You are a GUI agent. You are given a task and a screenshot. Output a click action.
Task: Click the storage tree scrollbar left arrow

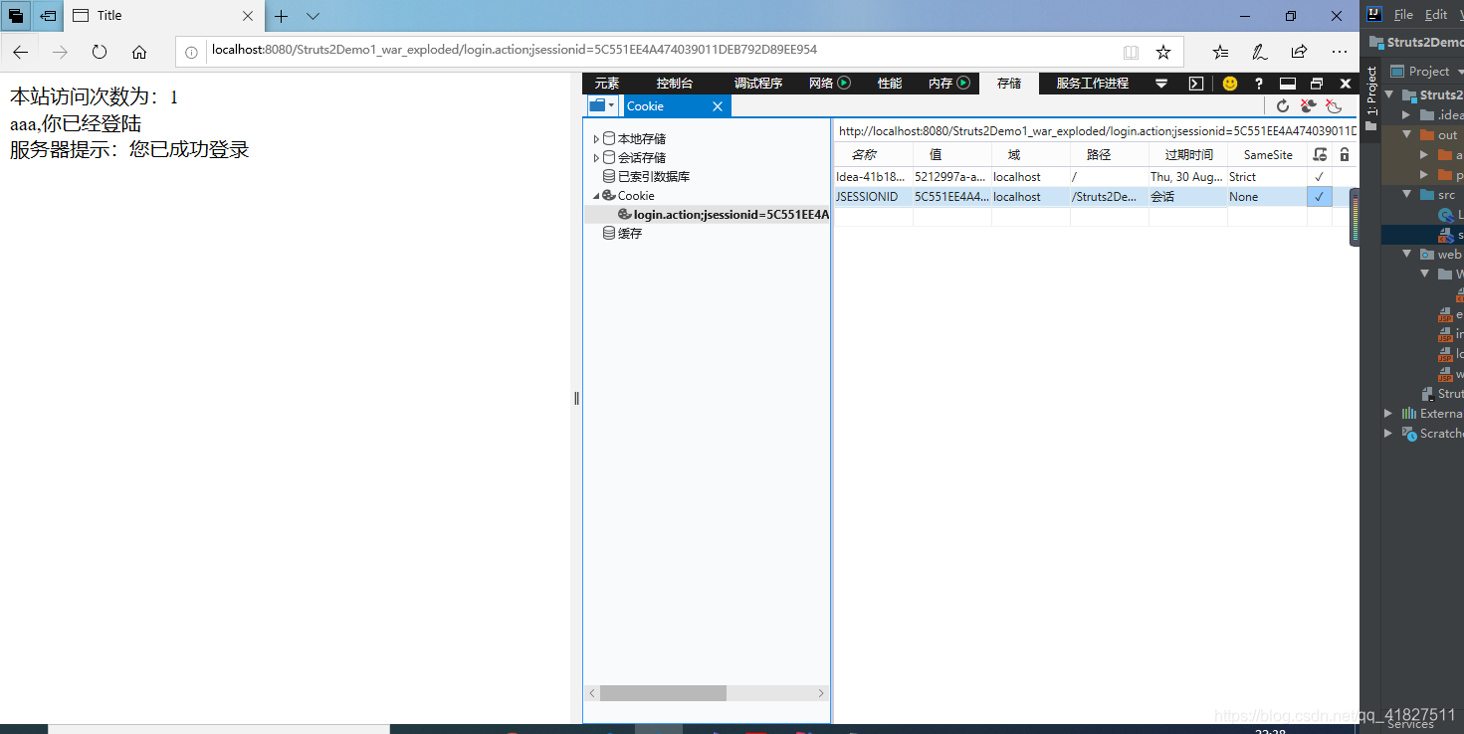(592, 693)
